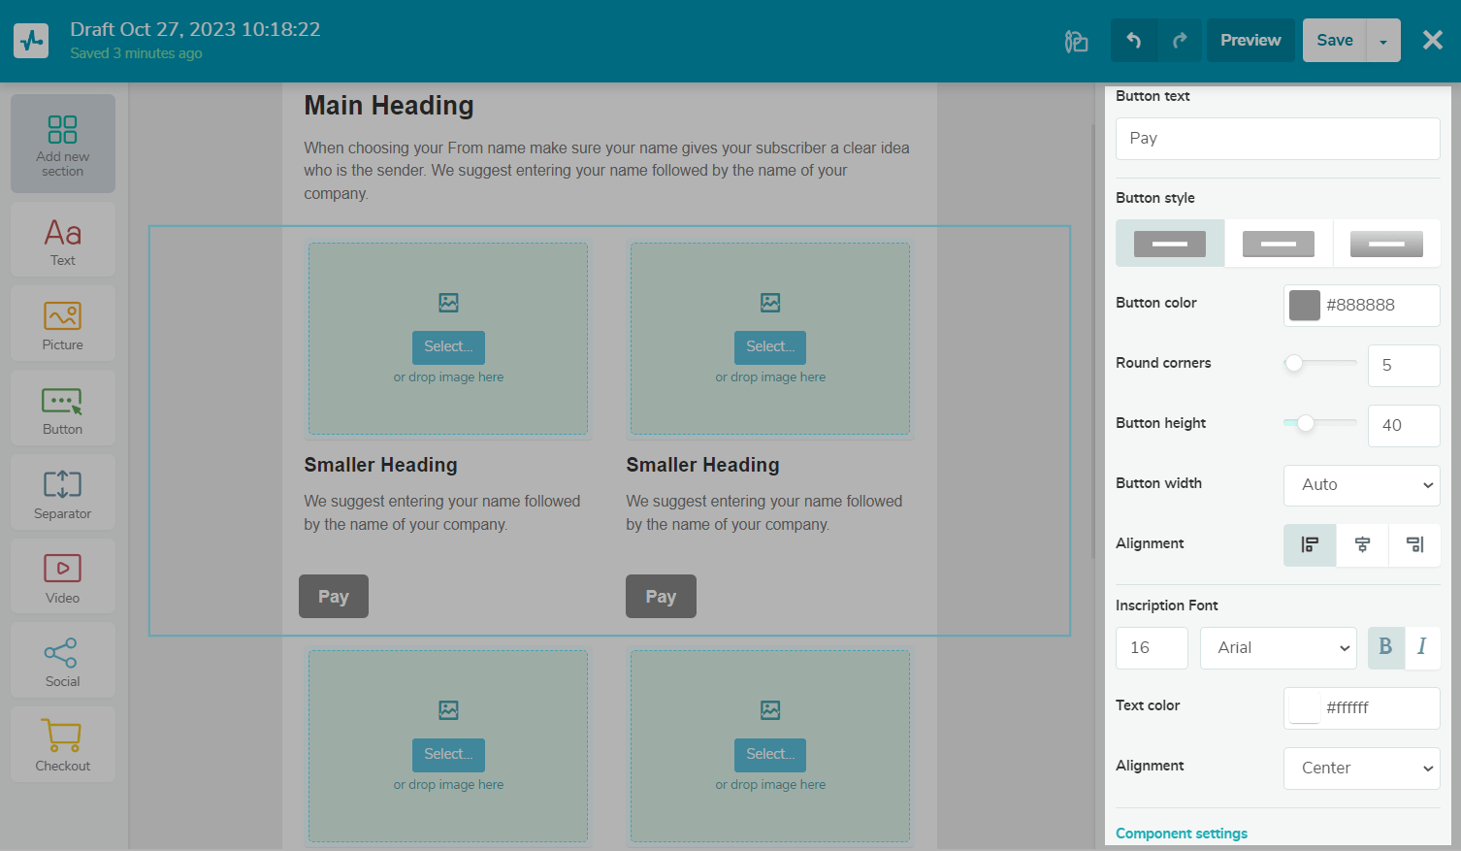Choose the second button style option
The height and width of the screenshot is (851, 1461).
pyautogui.click(x=1278, y=244)
